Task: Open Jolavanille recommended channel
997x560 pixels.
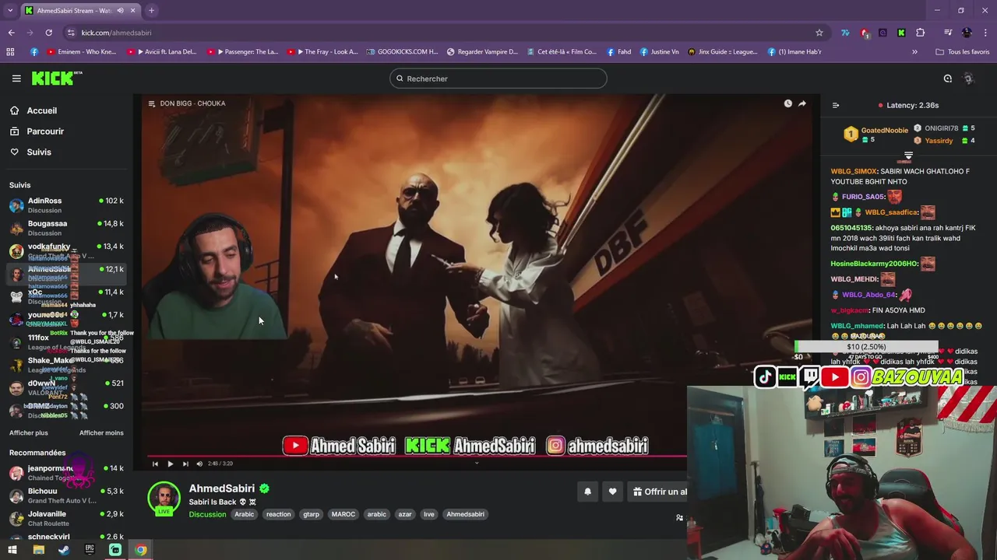Action: click(66, 518)
